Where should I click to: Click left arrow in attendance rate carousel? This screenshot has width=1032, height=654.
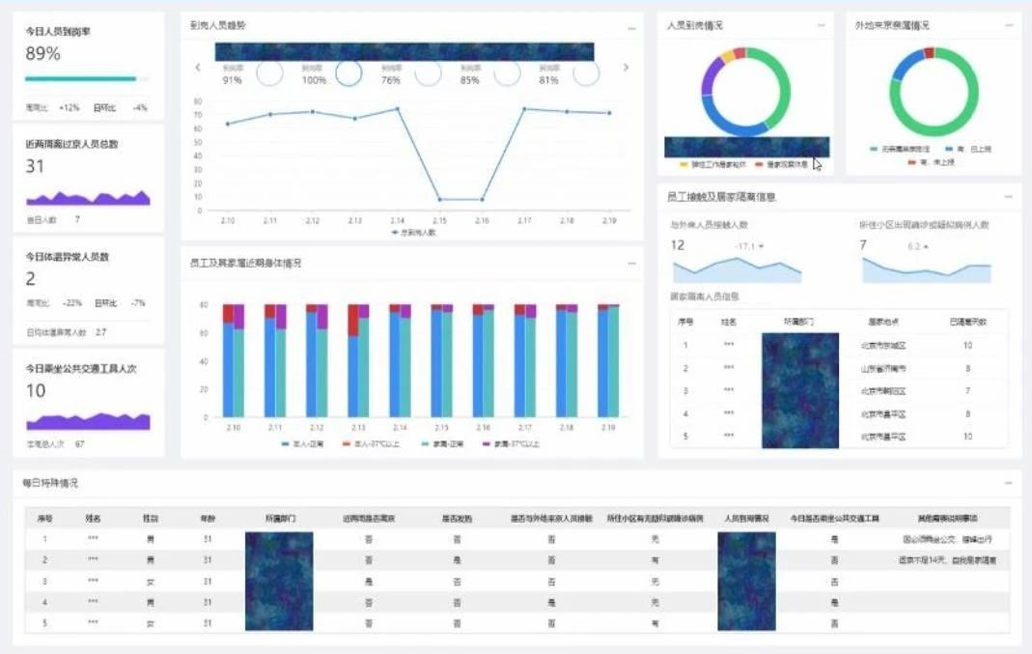(x=198, y=68)
